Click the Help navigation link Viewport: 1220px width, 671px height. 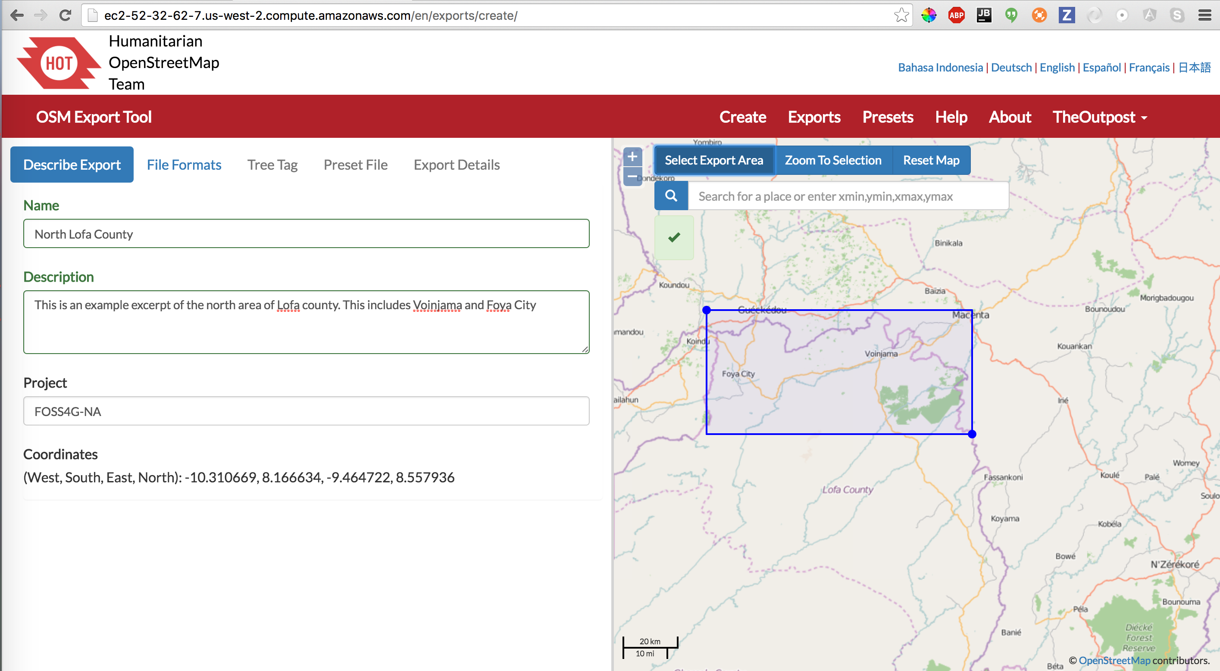tap(951, 116)
